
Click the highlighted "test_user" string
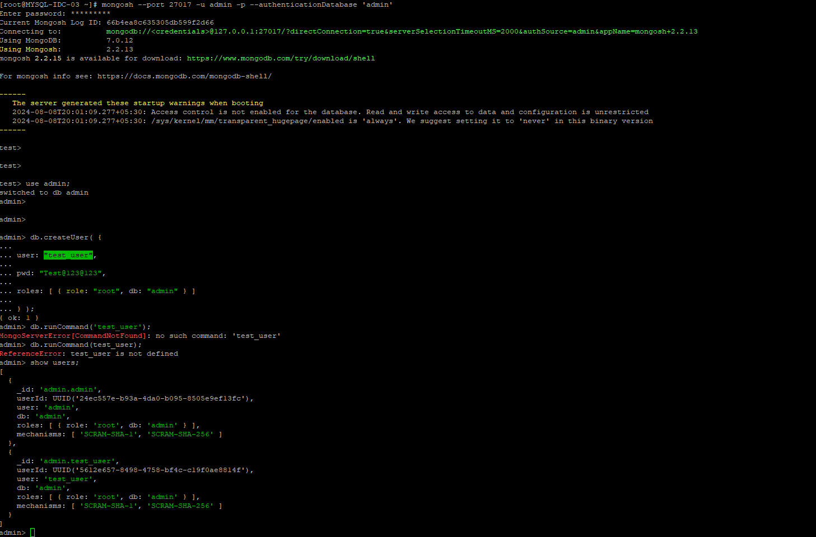pos(68,255)
